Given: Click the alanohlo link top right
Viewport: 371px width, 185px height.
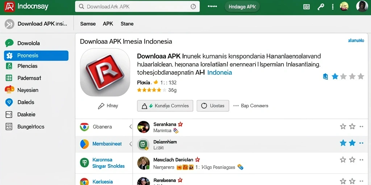Looking at the screenshot, I should click(x=356, y=40).
